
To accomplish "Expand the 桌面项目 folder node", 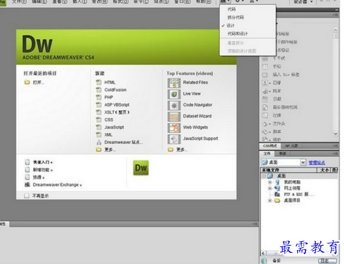I will pyautogui.click(x=270, y=200).
